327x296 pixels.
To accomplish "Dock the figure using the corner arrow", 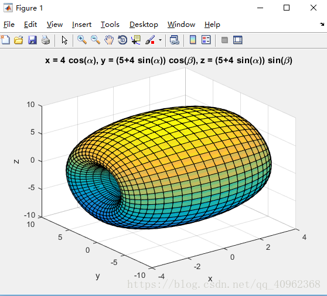I will coord(322,25).
